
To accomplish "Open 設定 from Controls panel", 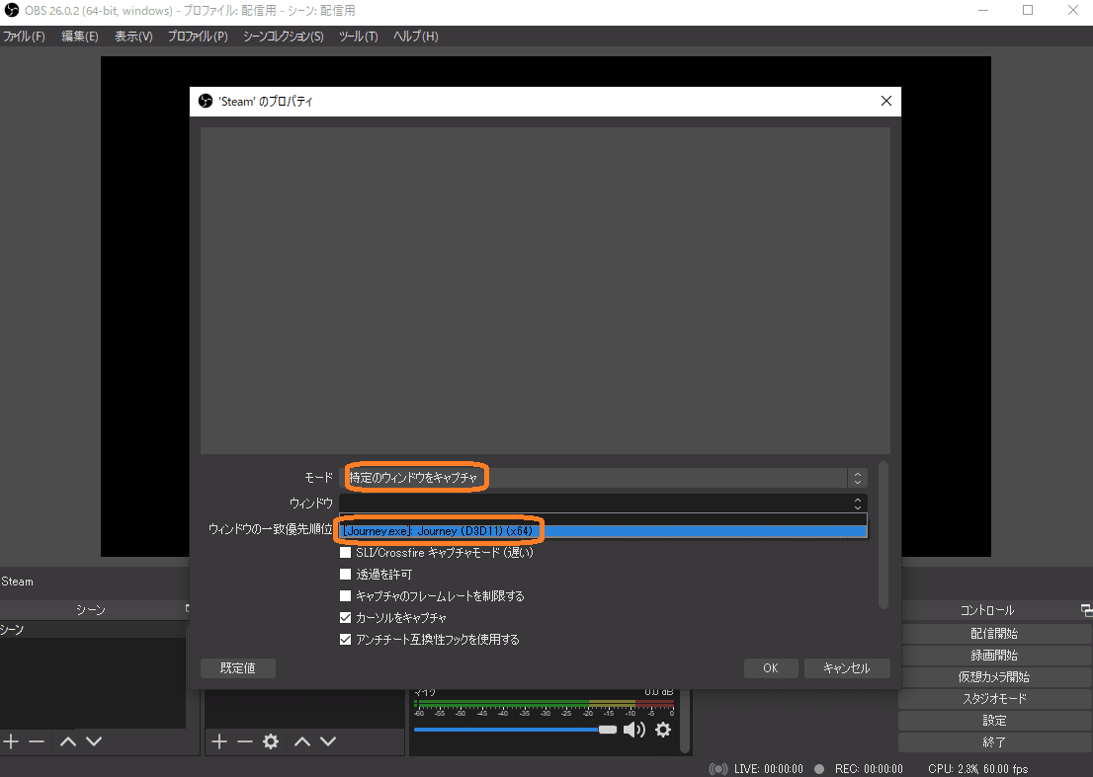I will point(995,721).
